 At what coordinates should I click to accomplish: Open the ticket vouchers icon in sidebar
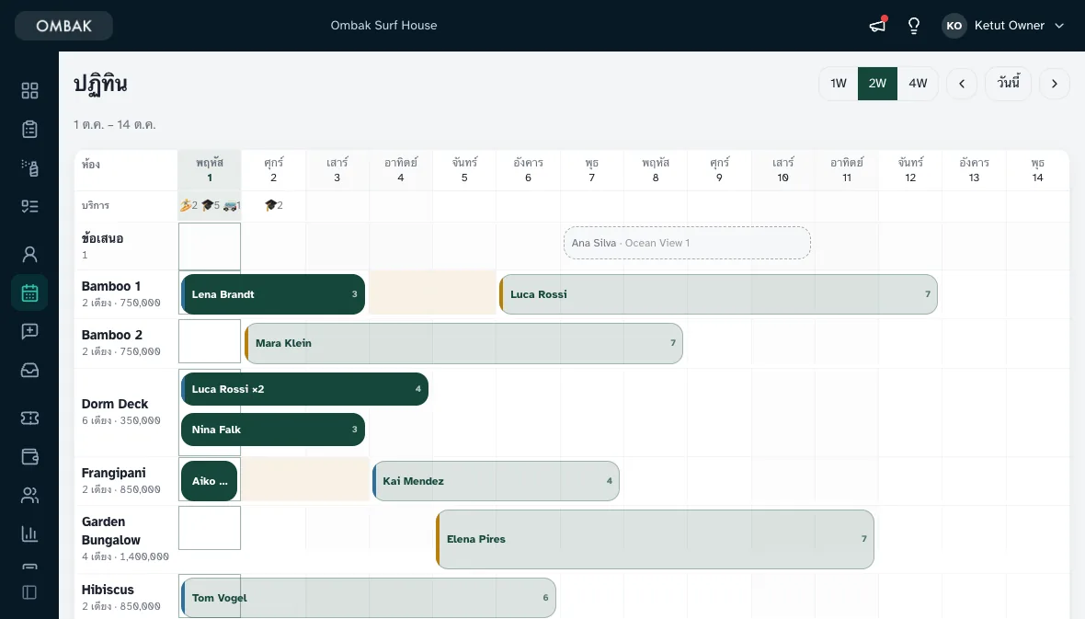(29, 418)
